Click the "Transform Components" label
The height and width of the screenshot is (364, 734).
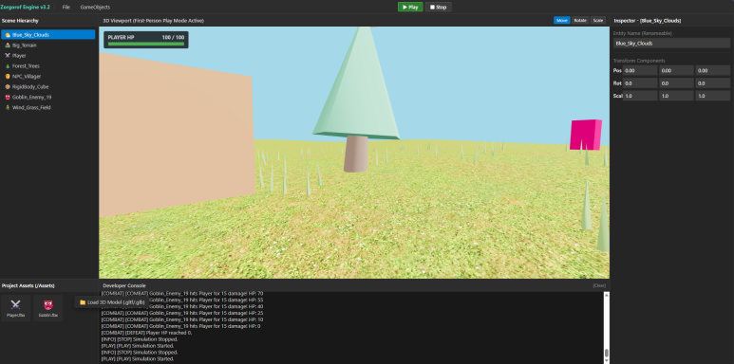tap(639, 61)
